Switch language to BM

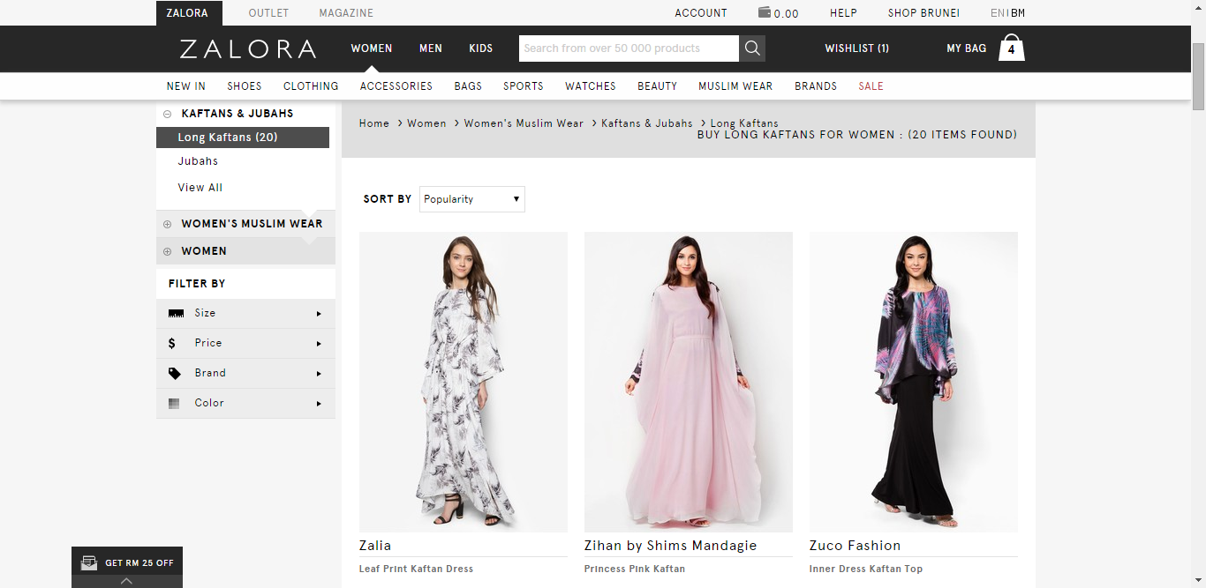point(1018,13)
